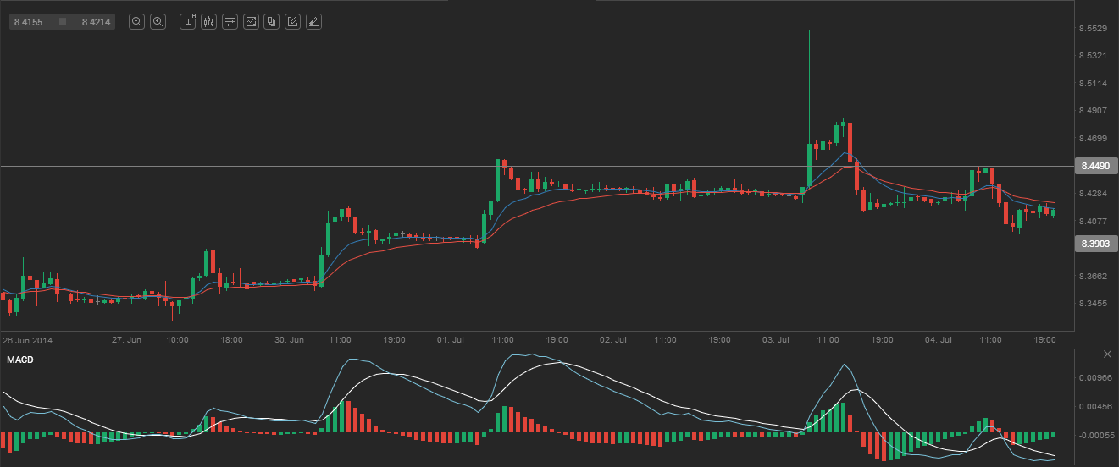Close the MACD indicator panel
The width and height of the screenshot is (1119, 467).
[1107, 354]
